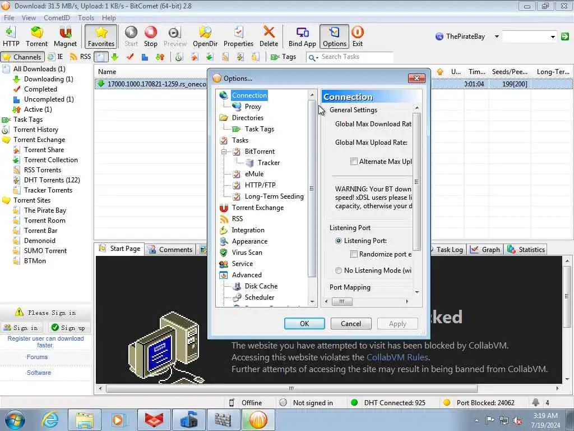This screenshot has height=431, width=574.
Task: Collapse the BitTorrent tree node
Action: [224, 152]
